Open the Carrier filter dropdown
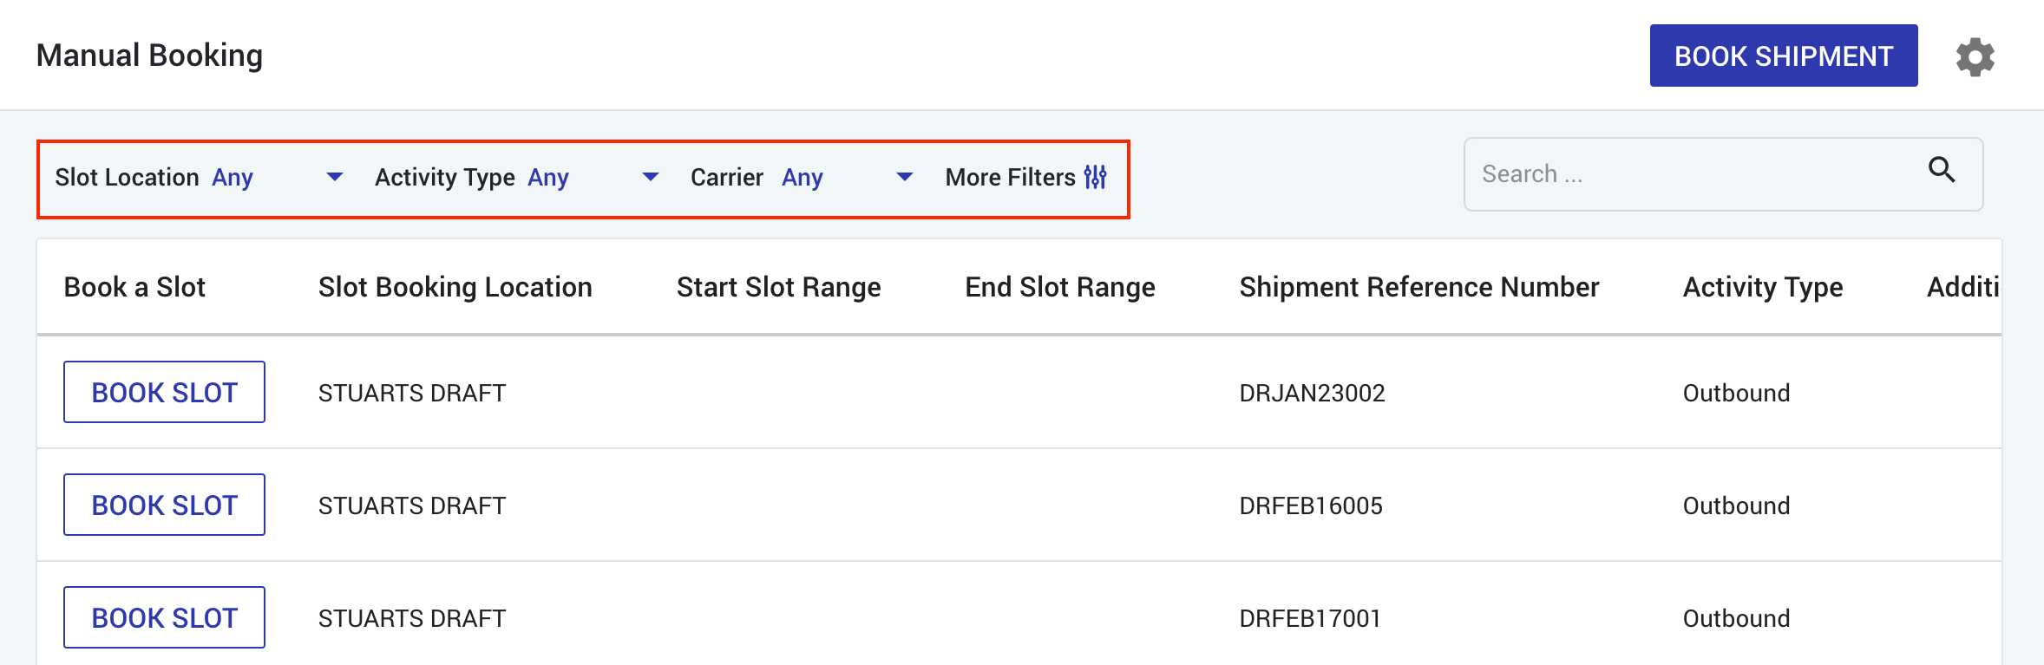The image size is (2044, 665). pos(904,177)
